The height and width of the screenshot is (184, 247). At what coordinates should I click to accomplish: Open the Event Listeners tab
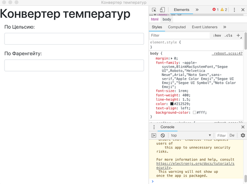tap(204, 27)
